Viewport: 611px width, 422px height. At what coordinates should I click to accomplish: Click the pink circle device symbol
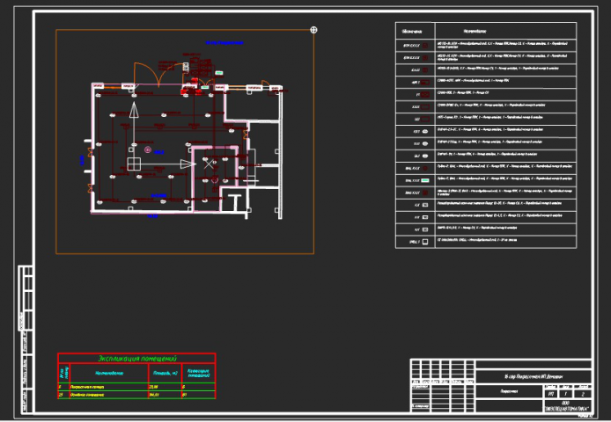[148, 149]
